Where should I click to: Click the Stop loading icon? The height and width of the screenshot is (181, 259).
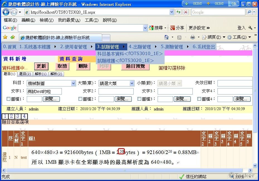pyautogui.click(x=185, y=12)
